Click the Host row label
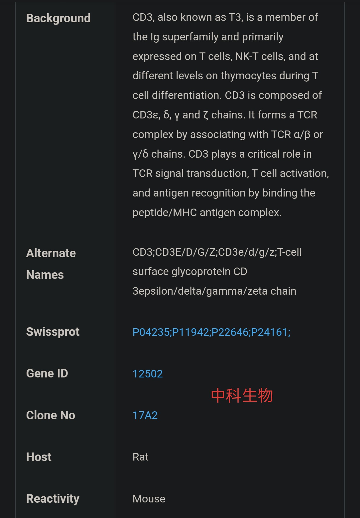Screen dimensions: 360x518 (x=39, y=457)
